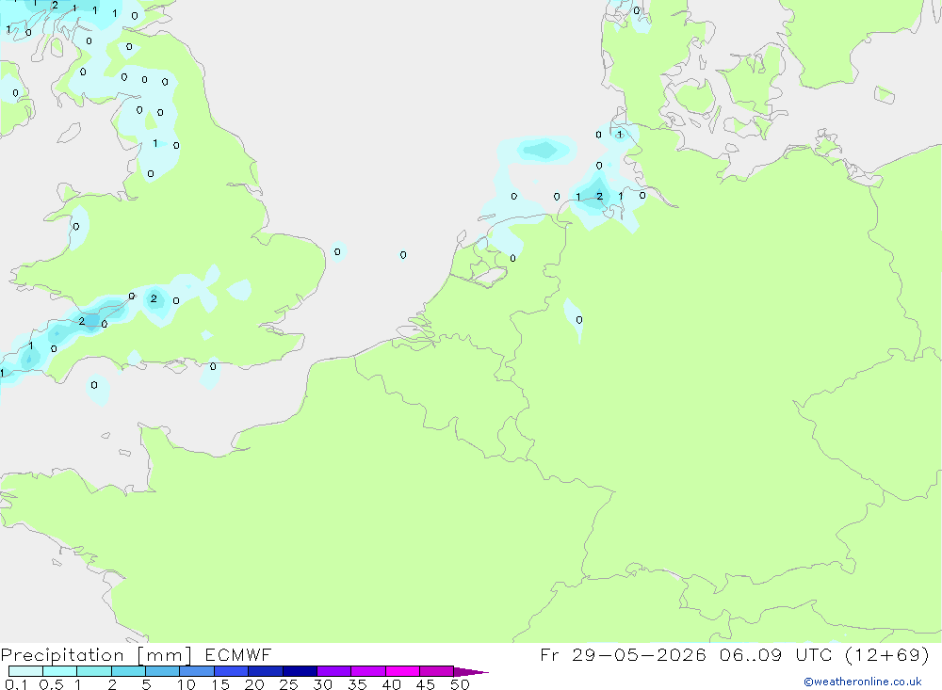Click the '(12+69)' forecast step text
942x690 pixels.
click(886, 654)
